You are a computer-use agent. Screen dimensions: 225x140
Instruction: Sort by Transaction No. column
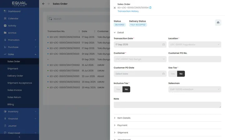tap(79, 31)
